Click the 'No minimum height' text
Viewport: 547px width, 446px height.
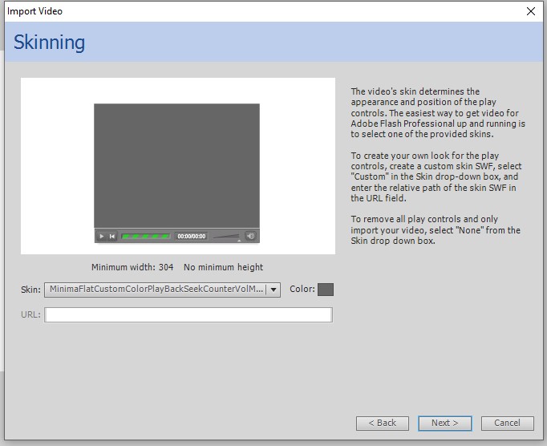coord(223,267)
